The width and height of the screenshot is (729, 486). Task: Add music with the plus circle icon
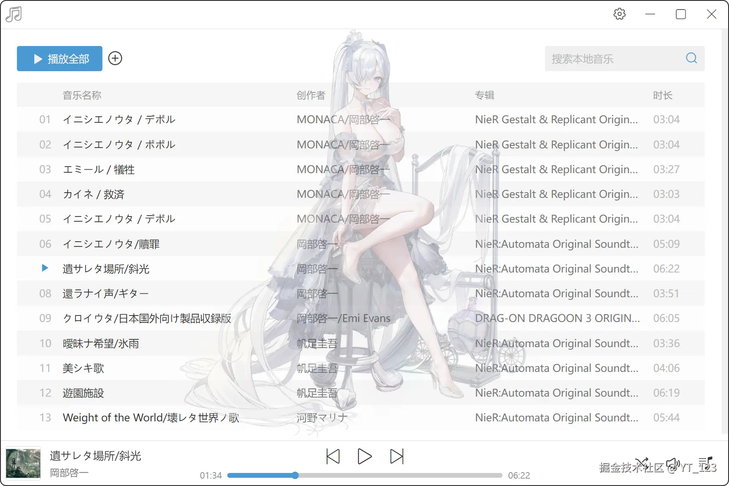pyautogui.click(x=115, y=58)
